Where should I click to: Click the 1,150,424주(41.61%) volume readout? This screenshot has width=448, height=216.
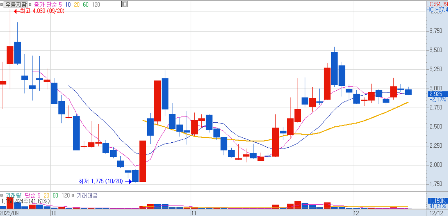(25, 201)
